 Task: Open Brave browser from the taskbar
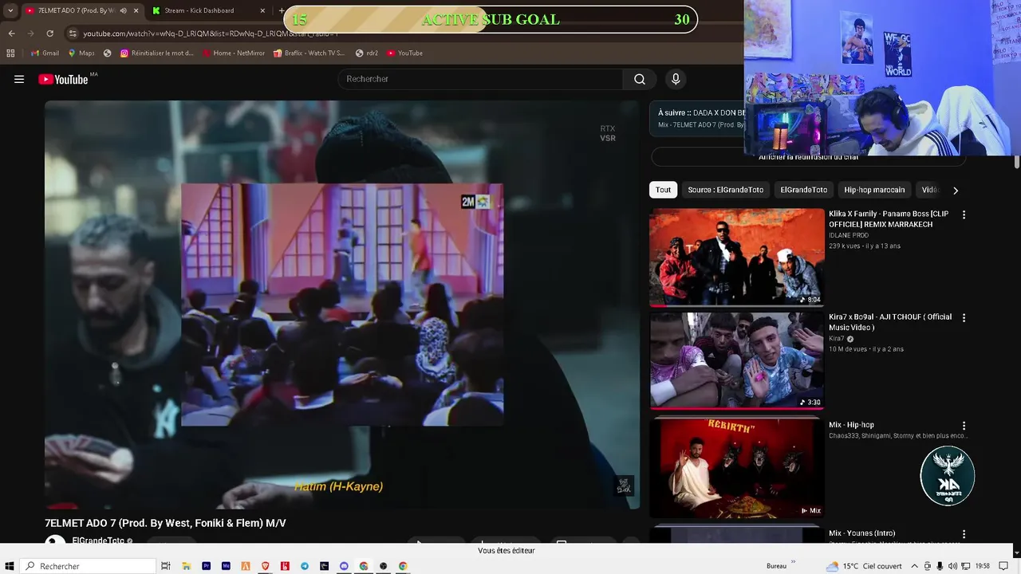265,566
